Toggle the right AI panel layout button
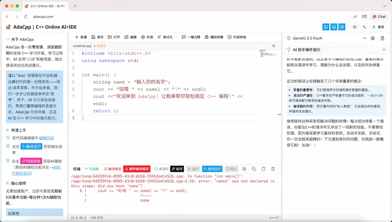 click(x=342, y=27)
